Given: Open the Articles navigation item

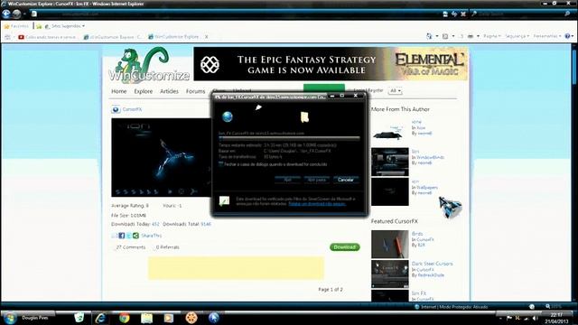Looking at the screenshot, I should (169, 91).
